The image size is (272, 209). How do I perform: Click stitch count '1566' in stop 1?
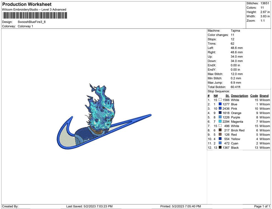click(226, 100)
